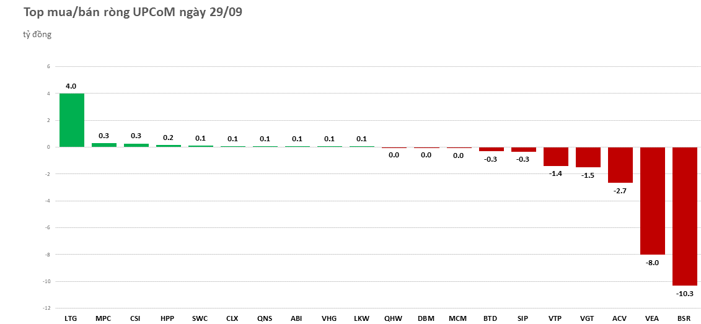Select the red VGT bar

(x=588, y=157)
